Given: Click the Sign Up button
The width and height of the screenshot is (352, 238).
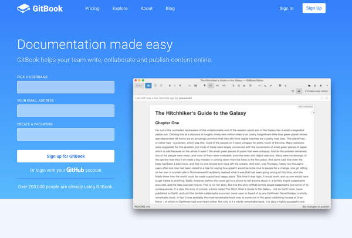Looking at the screenshot, I should coord(314,8).
